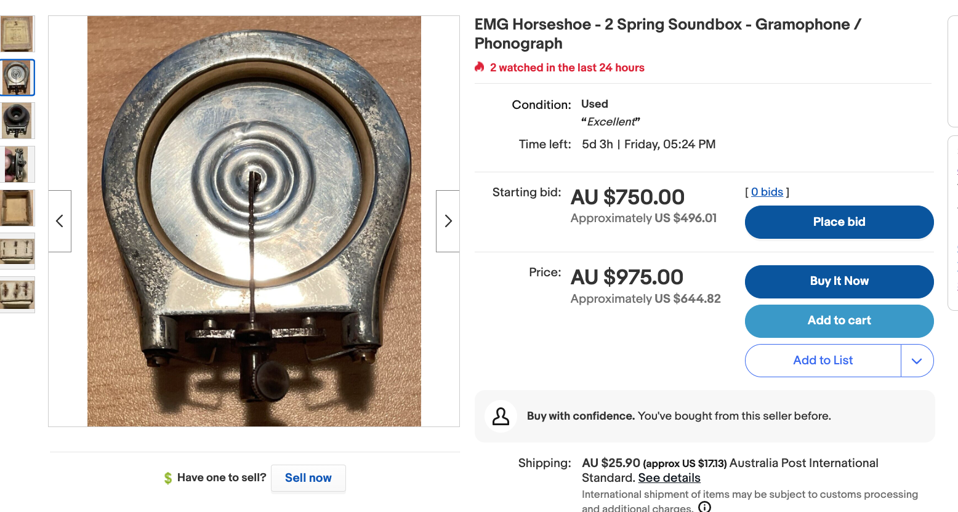Open the 0 bids link
The height and width of the screenshot is (512, 958).
pyautogui.click(x=767, y=192)
